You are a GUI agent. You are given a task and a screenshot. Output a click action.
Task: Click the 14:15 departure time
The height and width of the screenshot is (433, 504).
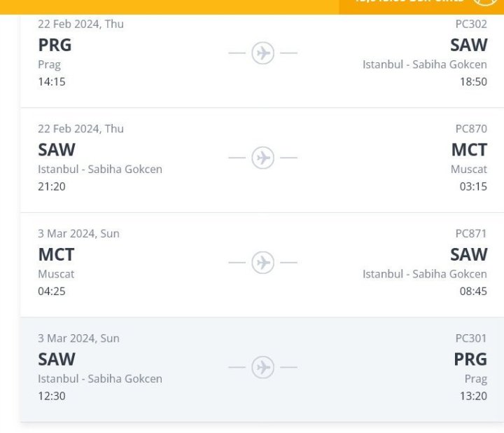(52, 82)
